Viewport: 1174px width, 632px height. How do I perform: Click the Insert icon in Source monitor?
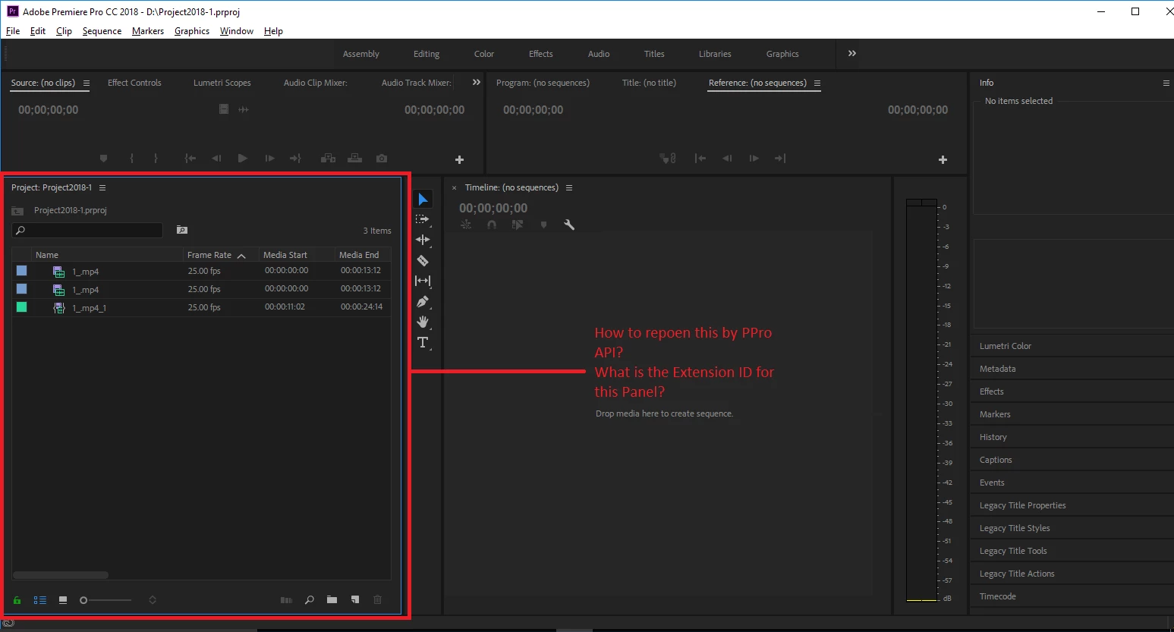pyautogui.click(x=328, y=159)
